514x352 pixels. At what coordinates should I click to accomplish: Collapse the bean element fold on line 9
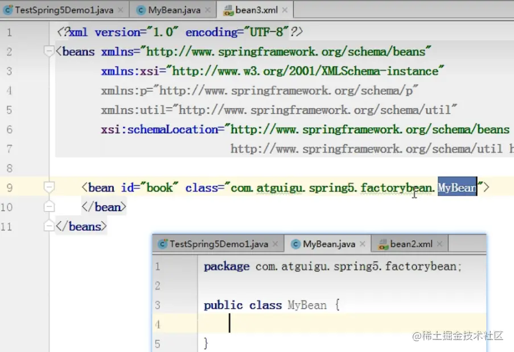(x=49, y=187)
